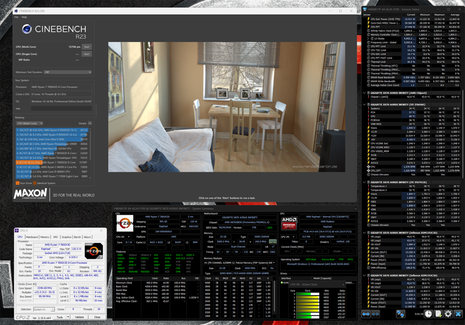Image resolution: width=465 pixels, height=325 pixels.
Task: Click the HWiNFO Sensors Status title bar icon
Action: click(x=365, y=9)
